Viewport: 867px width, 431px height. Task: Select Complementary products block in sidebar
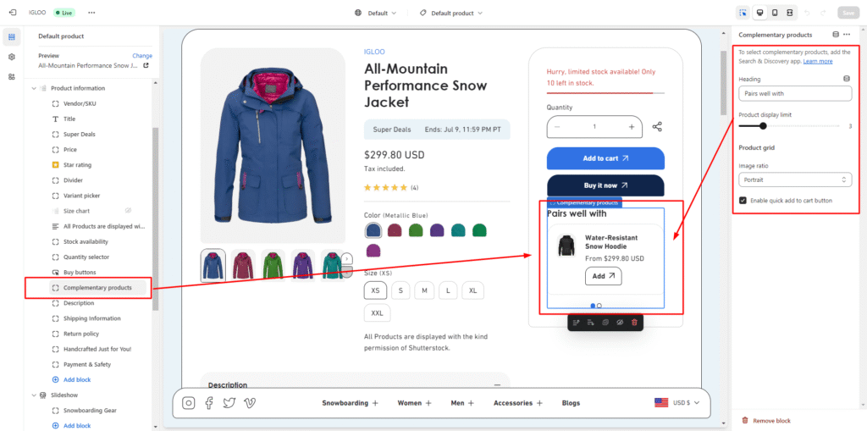pyautogui.click(x=97, y=288)
